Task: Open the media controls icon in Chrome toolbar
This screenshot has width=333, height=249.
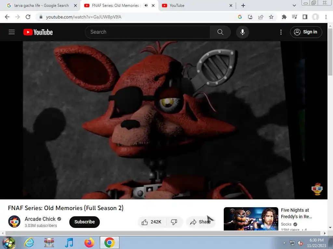Action: pyautogui.click(x=295, y=17)
